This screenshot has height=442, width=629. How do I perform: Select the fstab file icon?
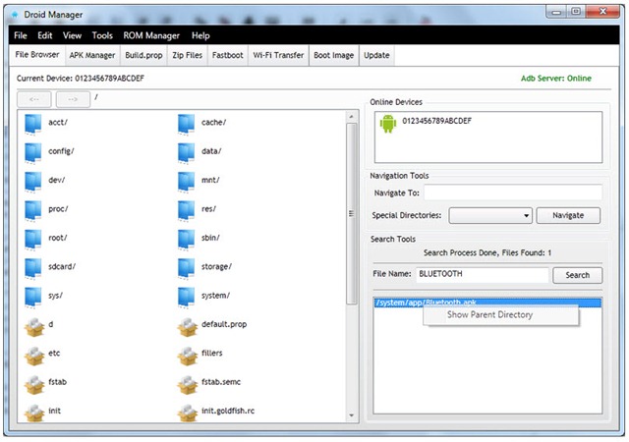34,385
